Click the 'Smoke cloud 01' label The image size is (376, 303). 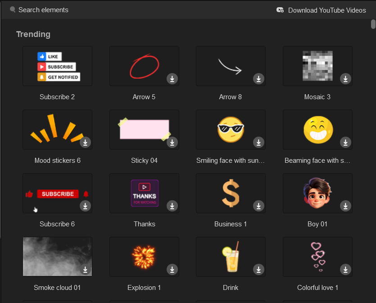(57, 288)
